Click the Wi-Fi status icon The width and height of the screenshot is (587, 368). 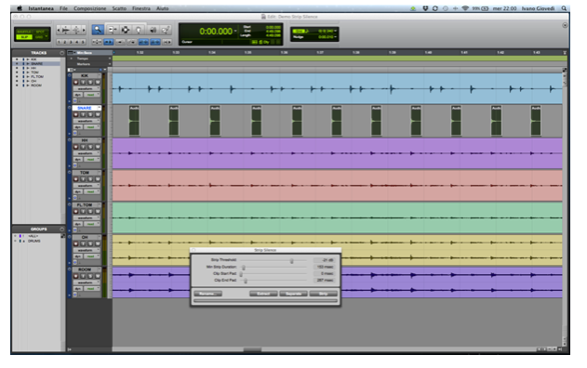(x=465, y=8)
